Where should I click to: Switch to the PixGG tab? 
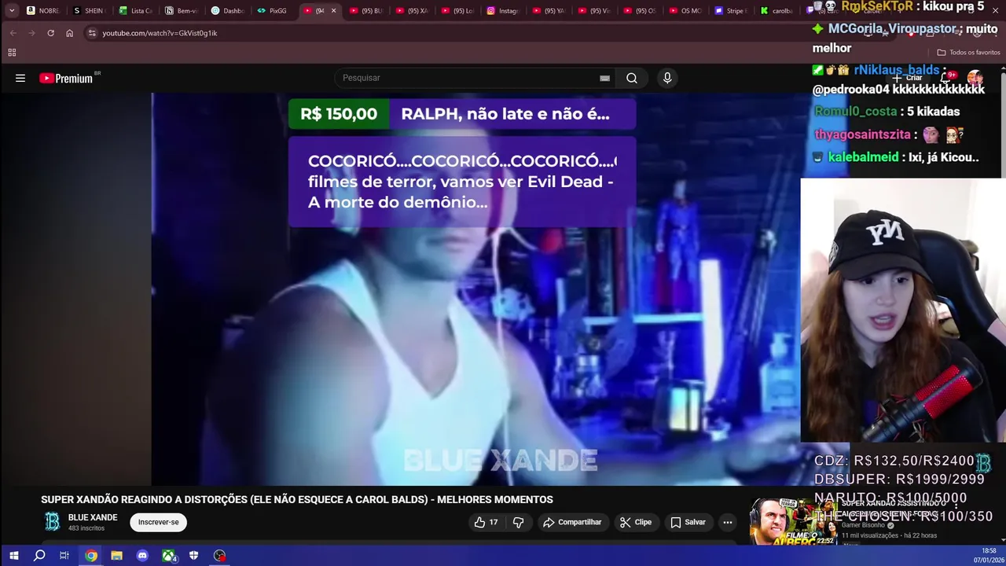click(272, 11)
